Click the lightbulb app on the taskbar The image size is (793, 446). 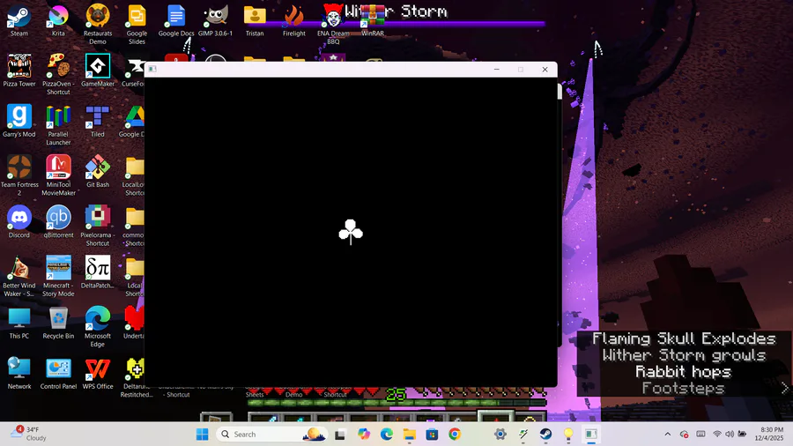568,434
